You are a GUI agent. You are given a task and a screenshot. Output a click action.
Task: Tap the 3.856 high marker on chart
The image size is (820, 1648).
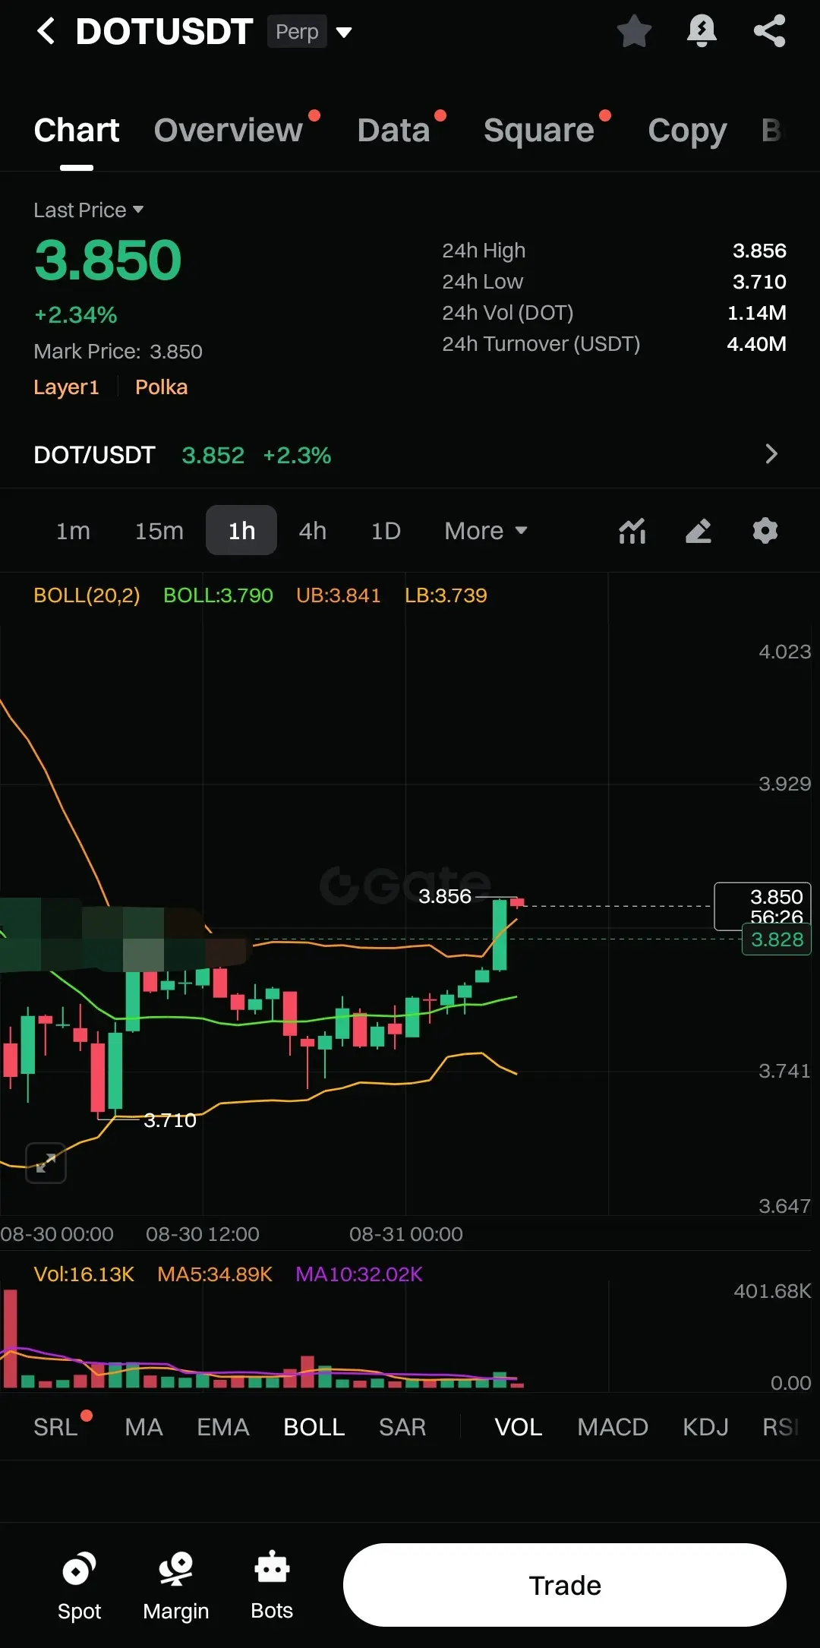(445, 896)
